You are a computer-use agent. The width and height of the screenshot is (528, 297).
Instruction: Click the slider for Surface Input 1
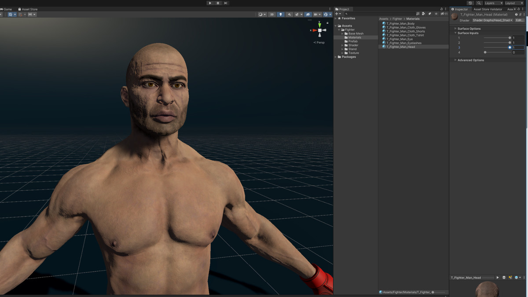pos(497,38)
